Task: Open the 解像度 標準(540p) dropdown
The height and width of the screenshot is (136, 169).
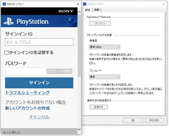Action: [x=105, y=47]
